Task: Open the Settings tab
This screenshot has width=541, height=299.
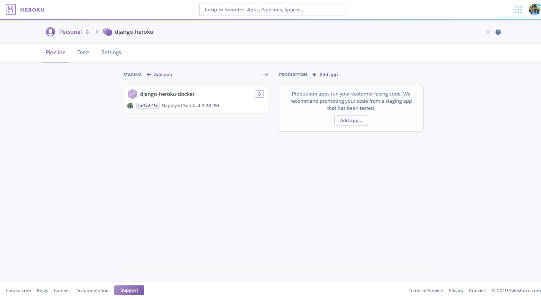Action: (x=111, y=52)
